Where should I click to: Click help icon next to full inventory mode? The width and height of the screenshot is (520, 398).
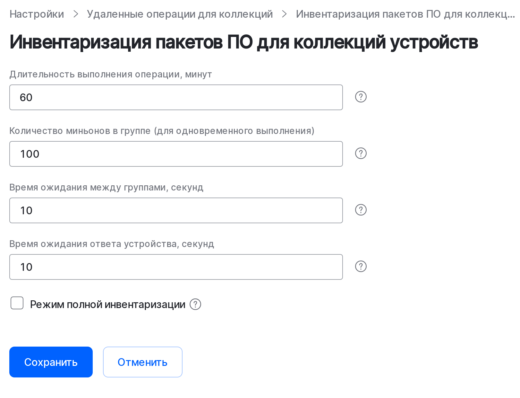[195, 304]
